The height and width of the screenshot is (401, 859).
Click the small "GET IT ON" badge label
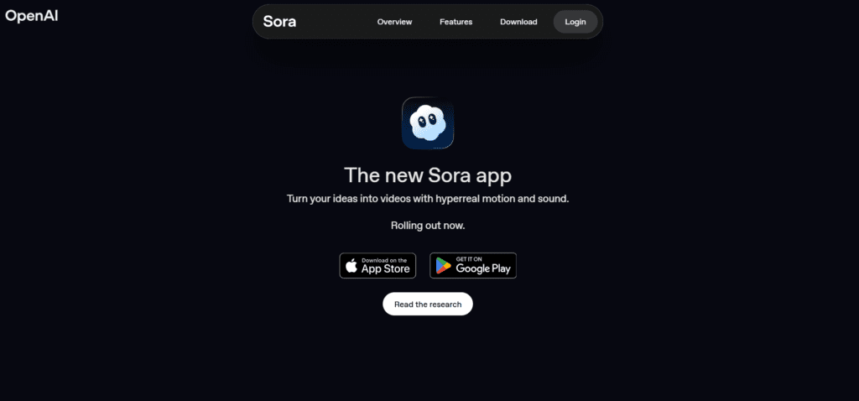469,258
